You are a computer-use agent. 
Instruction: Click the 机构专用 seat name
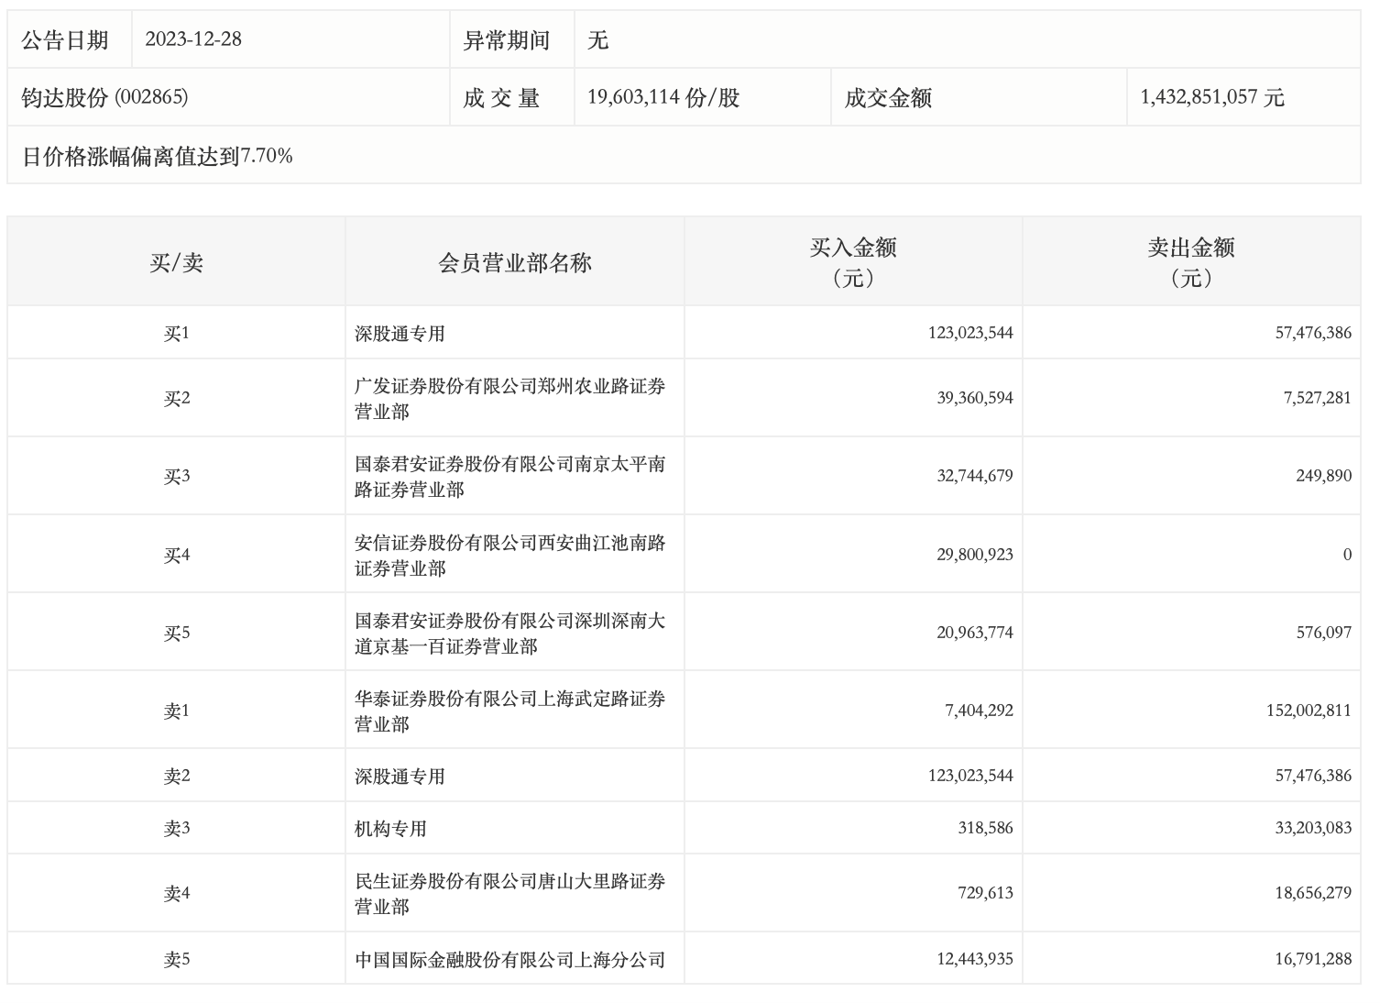tap(391, 828)
